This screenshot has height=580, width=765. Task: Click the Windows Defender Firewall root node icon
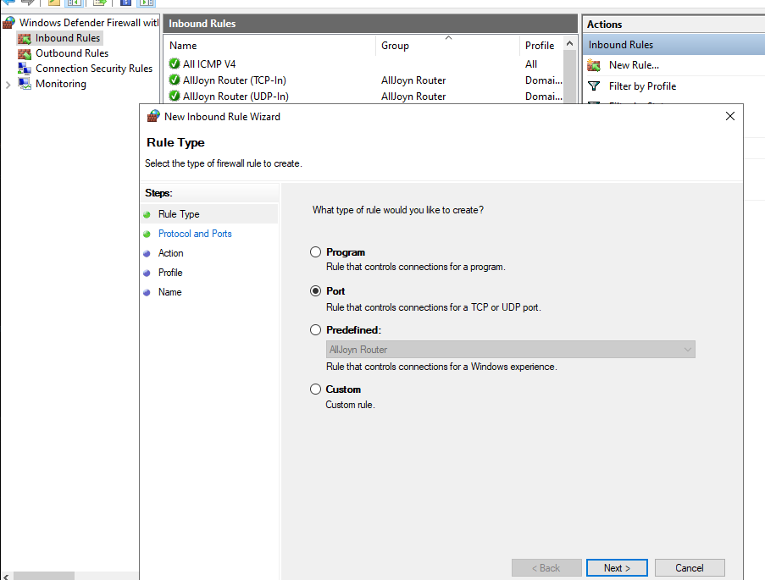pyautogui.click(x=8, y=23)
